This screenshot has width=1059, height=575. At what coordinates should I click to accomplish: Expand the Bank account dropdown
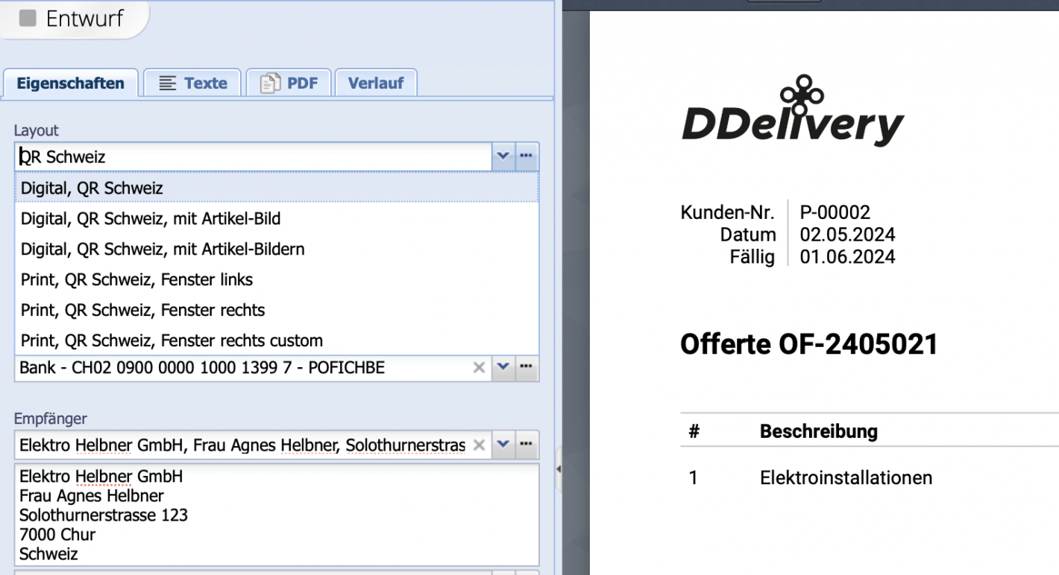(x=503, y=367)
